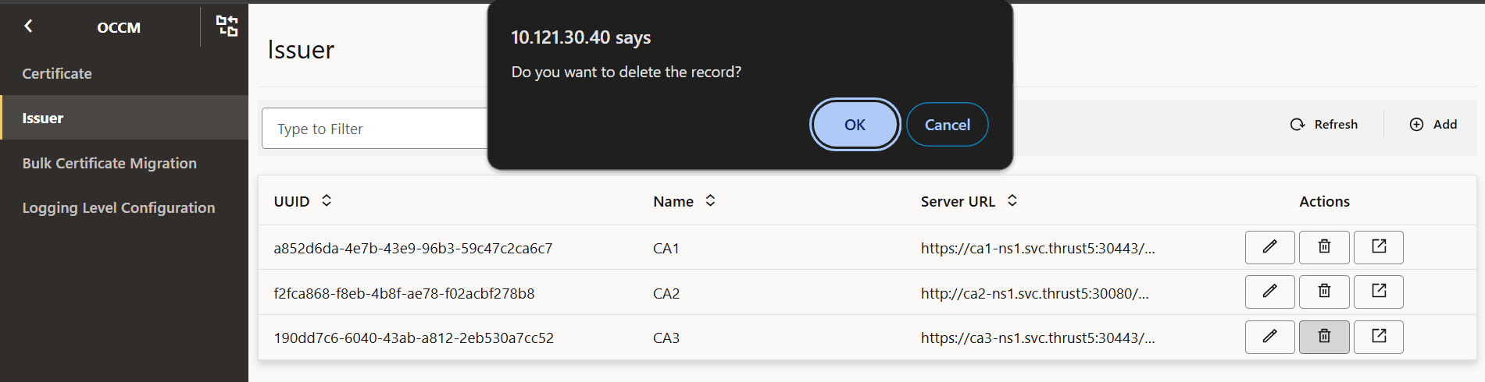This screenshot has width=1485, height=382.
Task: Open CA1 issuer in external view
Action: 1379,247
